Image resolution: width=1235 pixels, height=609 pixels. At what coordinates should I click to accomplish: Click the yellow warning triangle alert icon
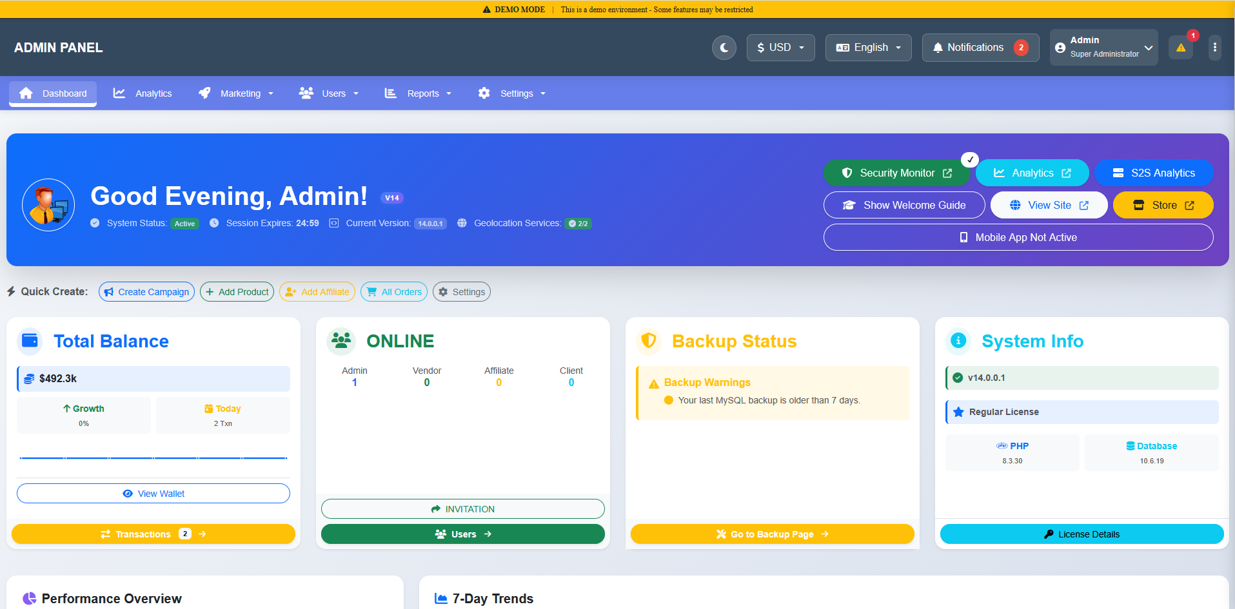point(1180,48)
